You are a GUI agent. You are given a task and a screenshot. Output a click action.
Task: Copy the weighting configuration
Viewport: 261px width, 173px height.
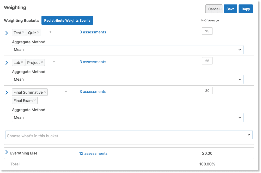246,9
